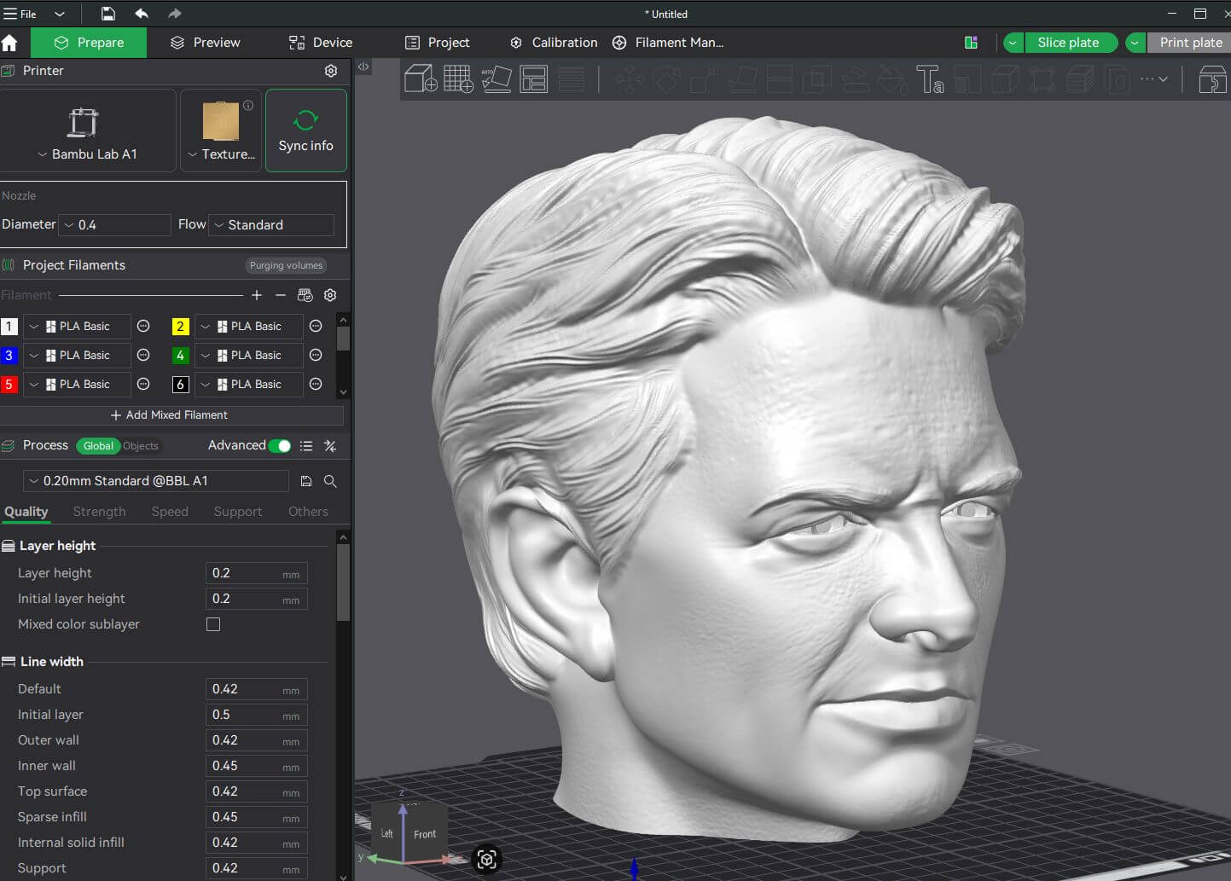Click the Add plate grid icon
Viewport: 1231px width, 881px height.
(458, 79)
